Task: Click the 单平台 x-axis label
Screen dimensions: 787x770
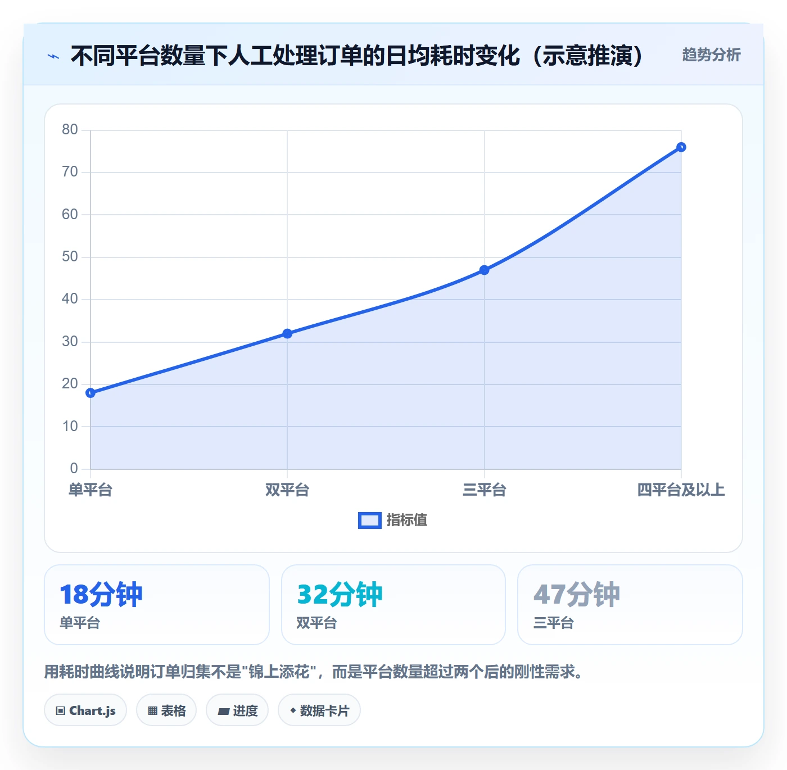Action: pyautogui.click(x=91, y=490)
